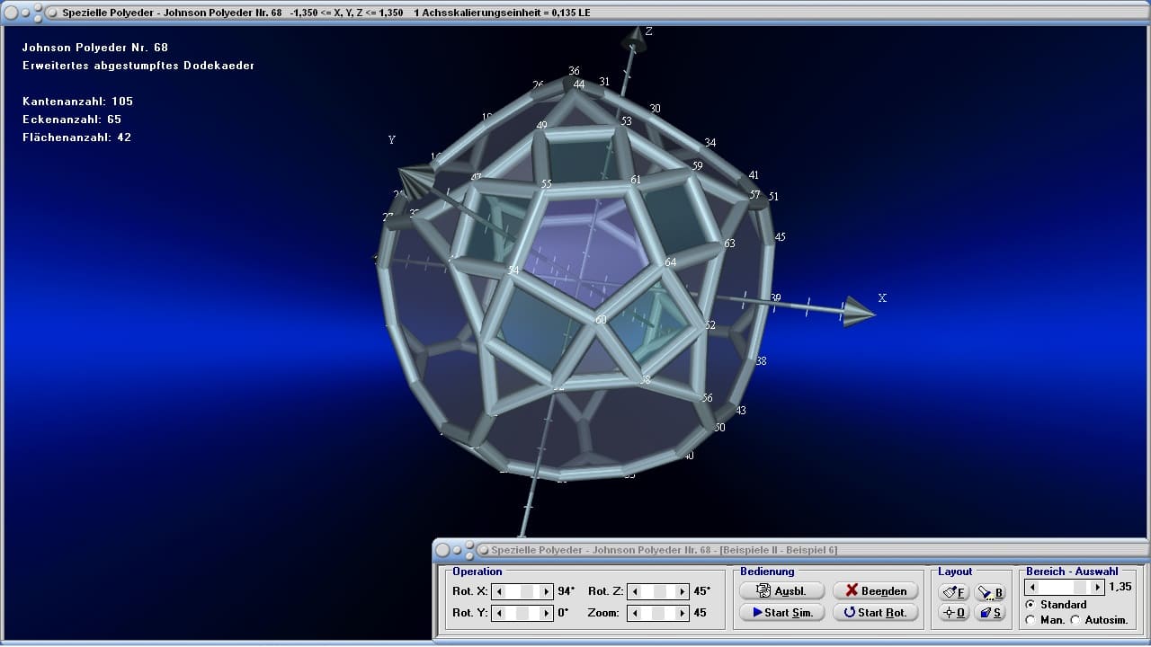Click vertex label 59 on polyhedron
1151x647 pixels.
[697, 166]
